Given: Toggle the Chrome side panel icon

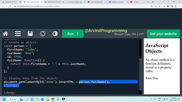Looking at the screenshot, I should pos(172,6).
